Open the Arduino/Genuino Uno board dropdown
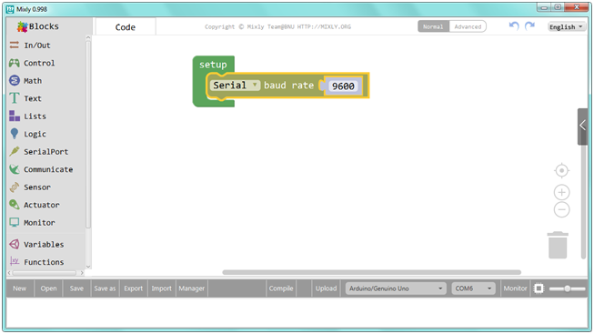594x334 pixels. [396, 288]
